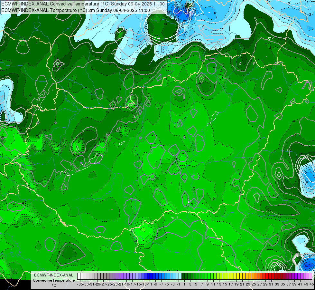
Task: Click 'ECMWF-INDEX-ANAL' label in the legend box
Action: [x=54, y=275]
